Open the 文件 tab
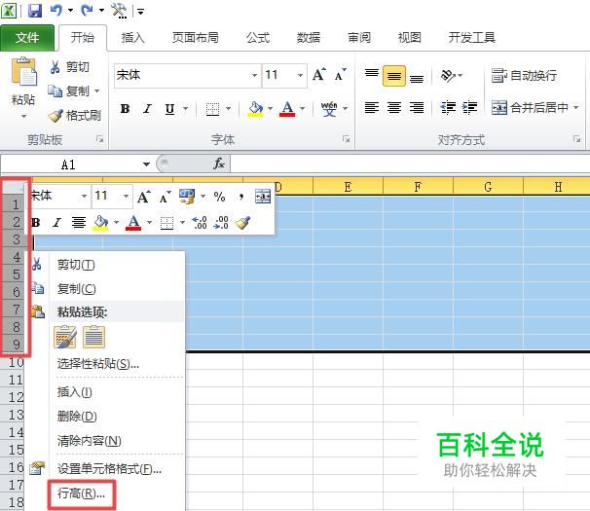Viewport: 590px width, 511px height. (27, 38)
